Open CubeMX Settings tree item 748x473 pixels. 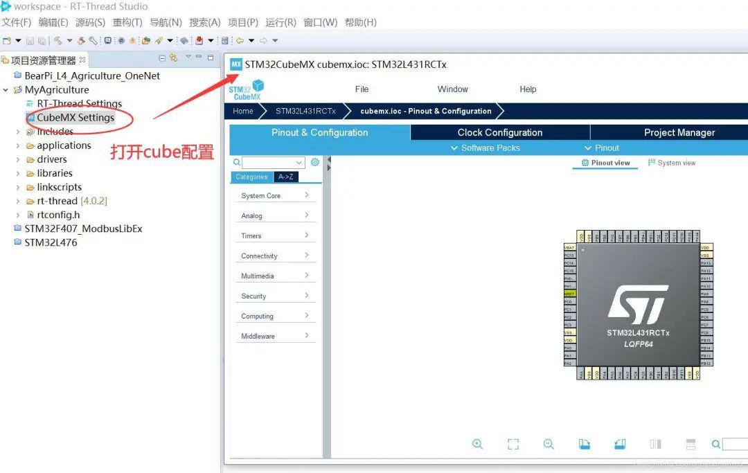click(x=75, y=117)
